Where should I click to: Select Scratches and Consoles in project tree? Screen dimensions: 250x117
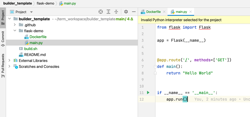tap(72, 66)
